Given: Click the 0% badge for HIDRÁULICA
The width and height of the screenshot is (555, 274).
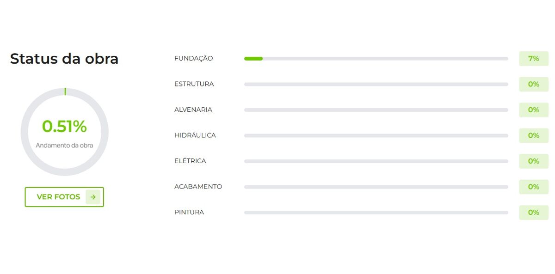Looking at the screenshot, I should tap(533, 136).
